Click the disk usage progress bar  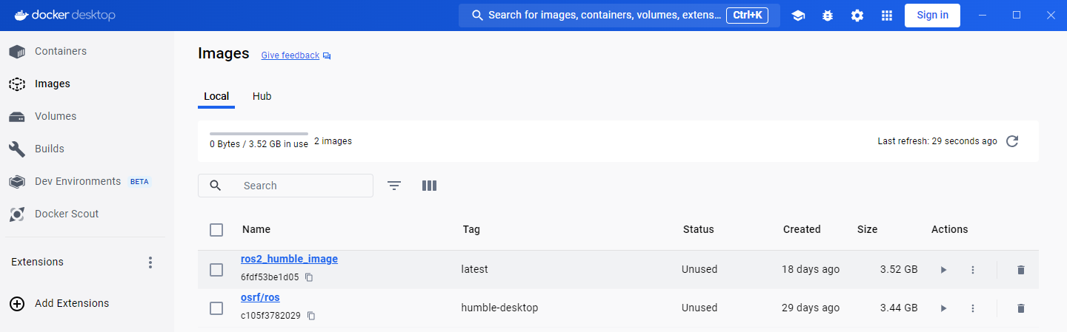(x=259, y=134)
